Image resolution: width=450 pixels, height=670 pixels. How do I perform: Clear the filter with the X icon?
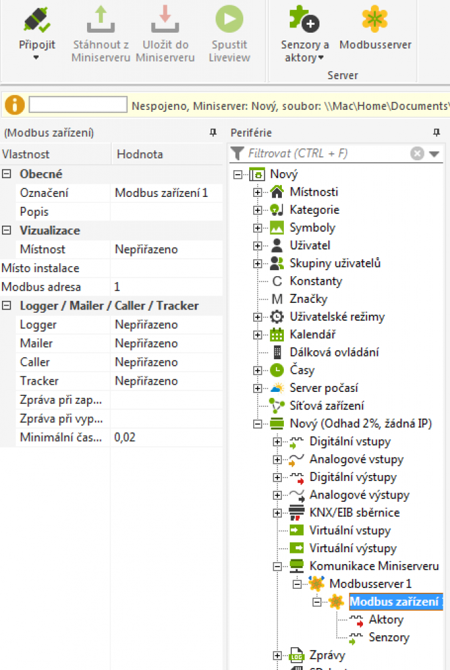[417, 153]
